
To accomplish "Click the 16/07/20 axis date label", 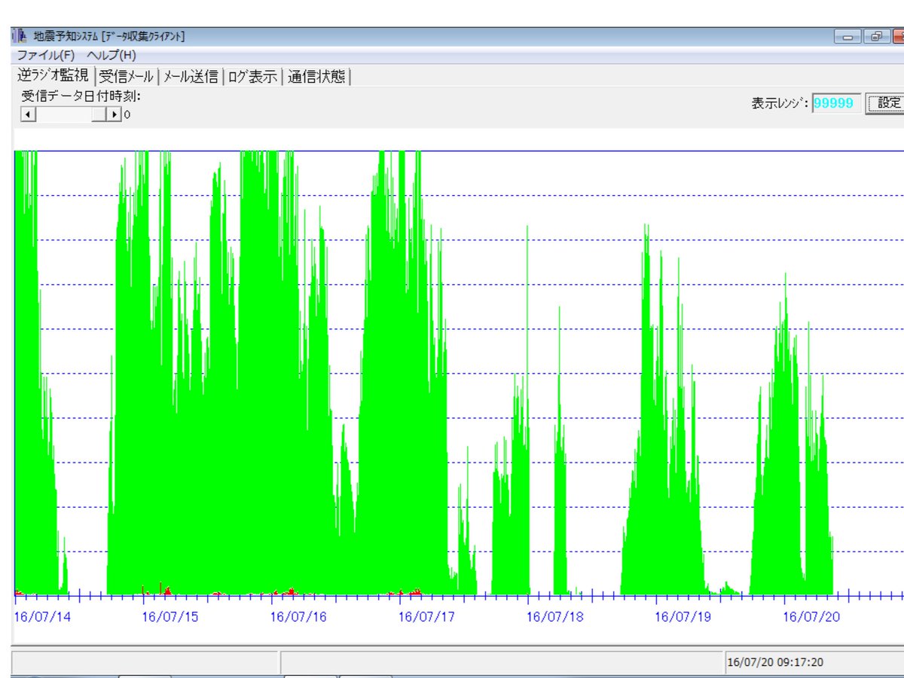I will coord(811,616).
